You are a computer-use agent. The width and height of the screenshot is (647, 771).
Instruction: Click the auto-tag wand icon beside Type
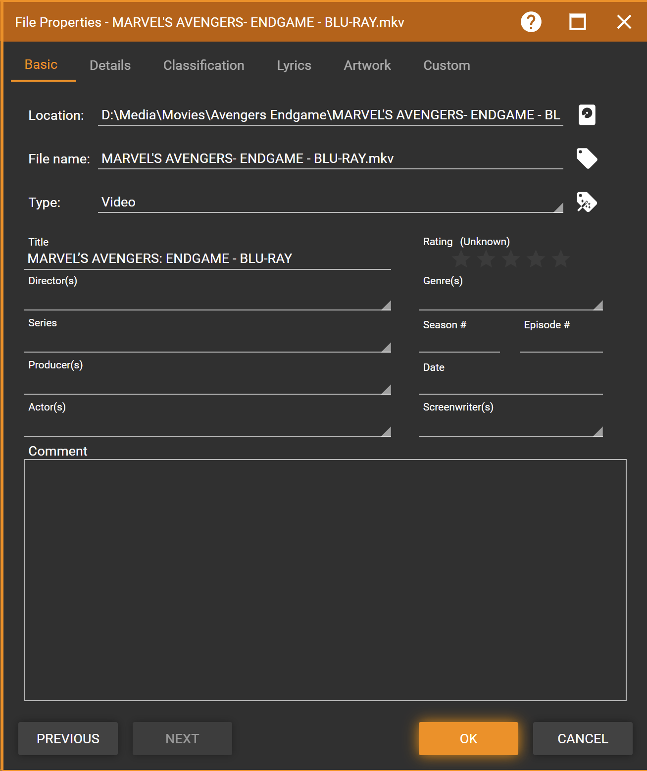pos(587,202)
